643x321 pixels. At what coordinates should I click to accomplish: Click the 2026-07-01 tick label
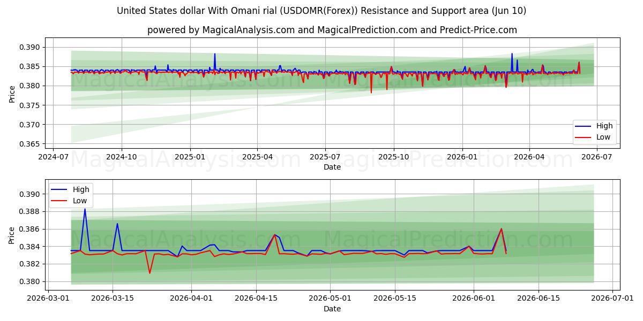(x=612, y=298)
